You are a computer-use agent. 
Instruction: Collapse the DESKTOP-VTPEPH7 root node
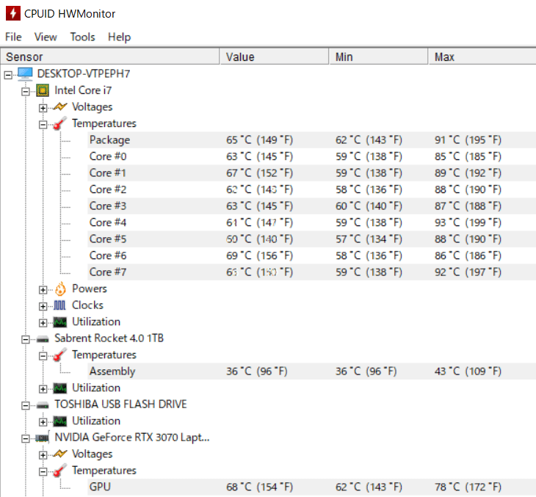click(8, 75)
